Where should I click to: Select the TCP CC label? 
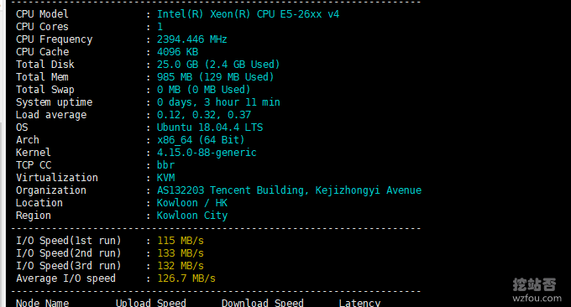tap(33, 165)
